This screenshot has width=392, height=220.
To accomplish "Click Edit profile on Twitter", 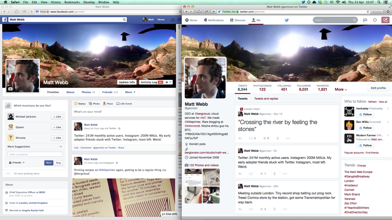I will (x=378, y=88).
